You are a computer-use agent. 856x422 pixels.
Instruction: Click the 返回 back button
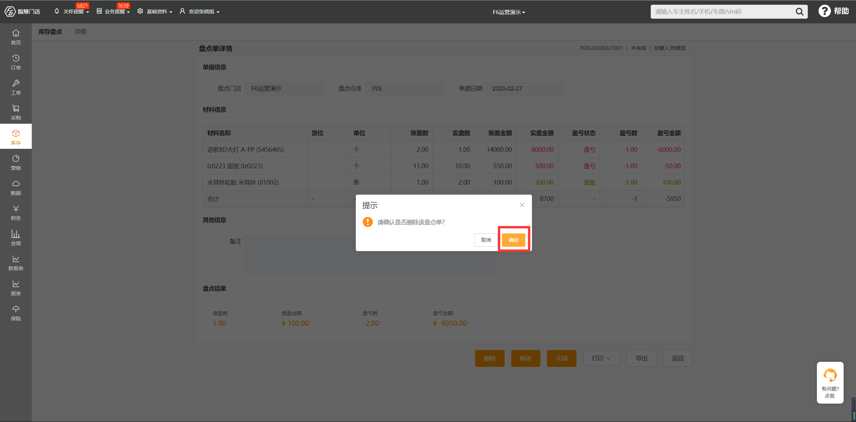677,358
